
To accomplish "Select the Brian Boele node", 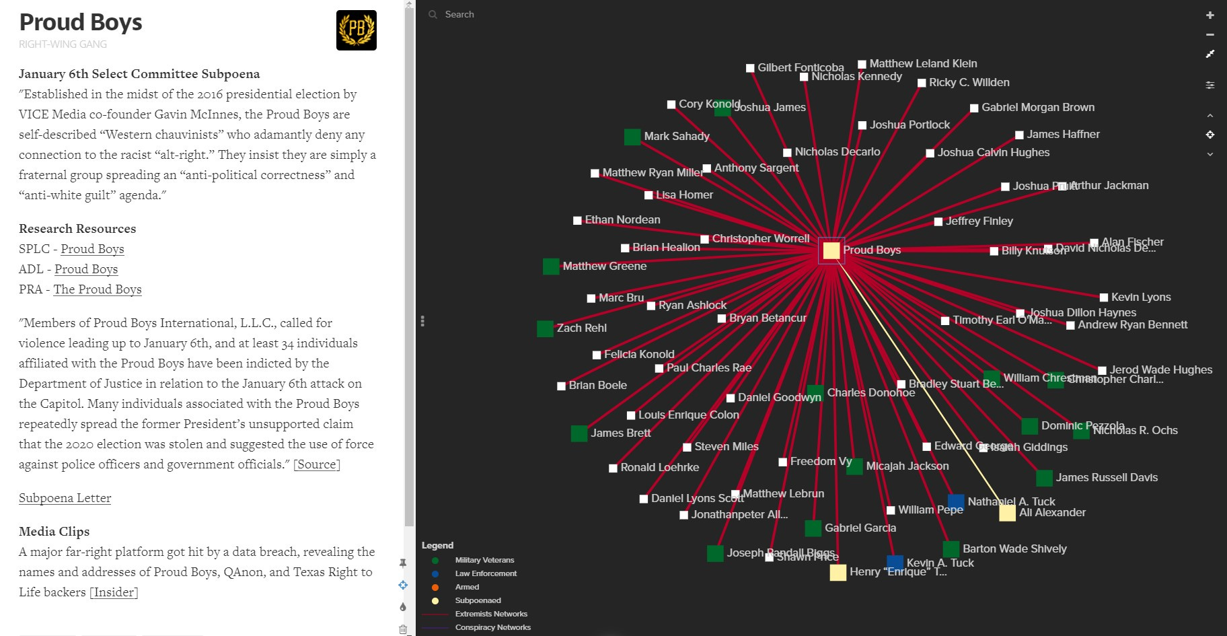I will 561,386.
